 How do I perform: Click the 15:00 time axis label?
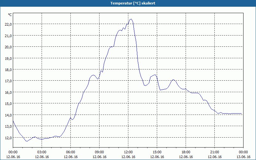(x=157, y=152)
